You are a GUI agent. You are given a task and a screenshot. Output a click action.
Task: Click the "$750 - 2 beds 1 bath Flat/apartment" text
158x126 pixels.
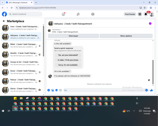[65, 32]
